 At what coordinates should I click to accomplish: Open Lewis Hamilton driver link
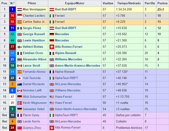pyautogui.click(x=34, y=40)
